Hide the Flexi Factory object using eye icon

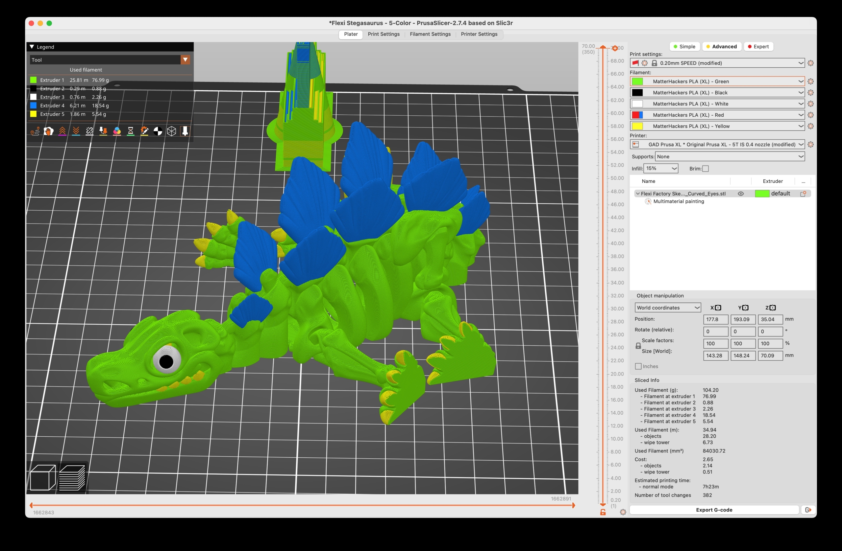tap(740, 194)
